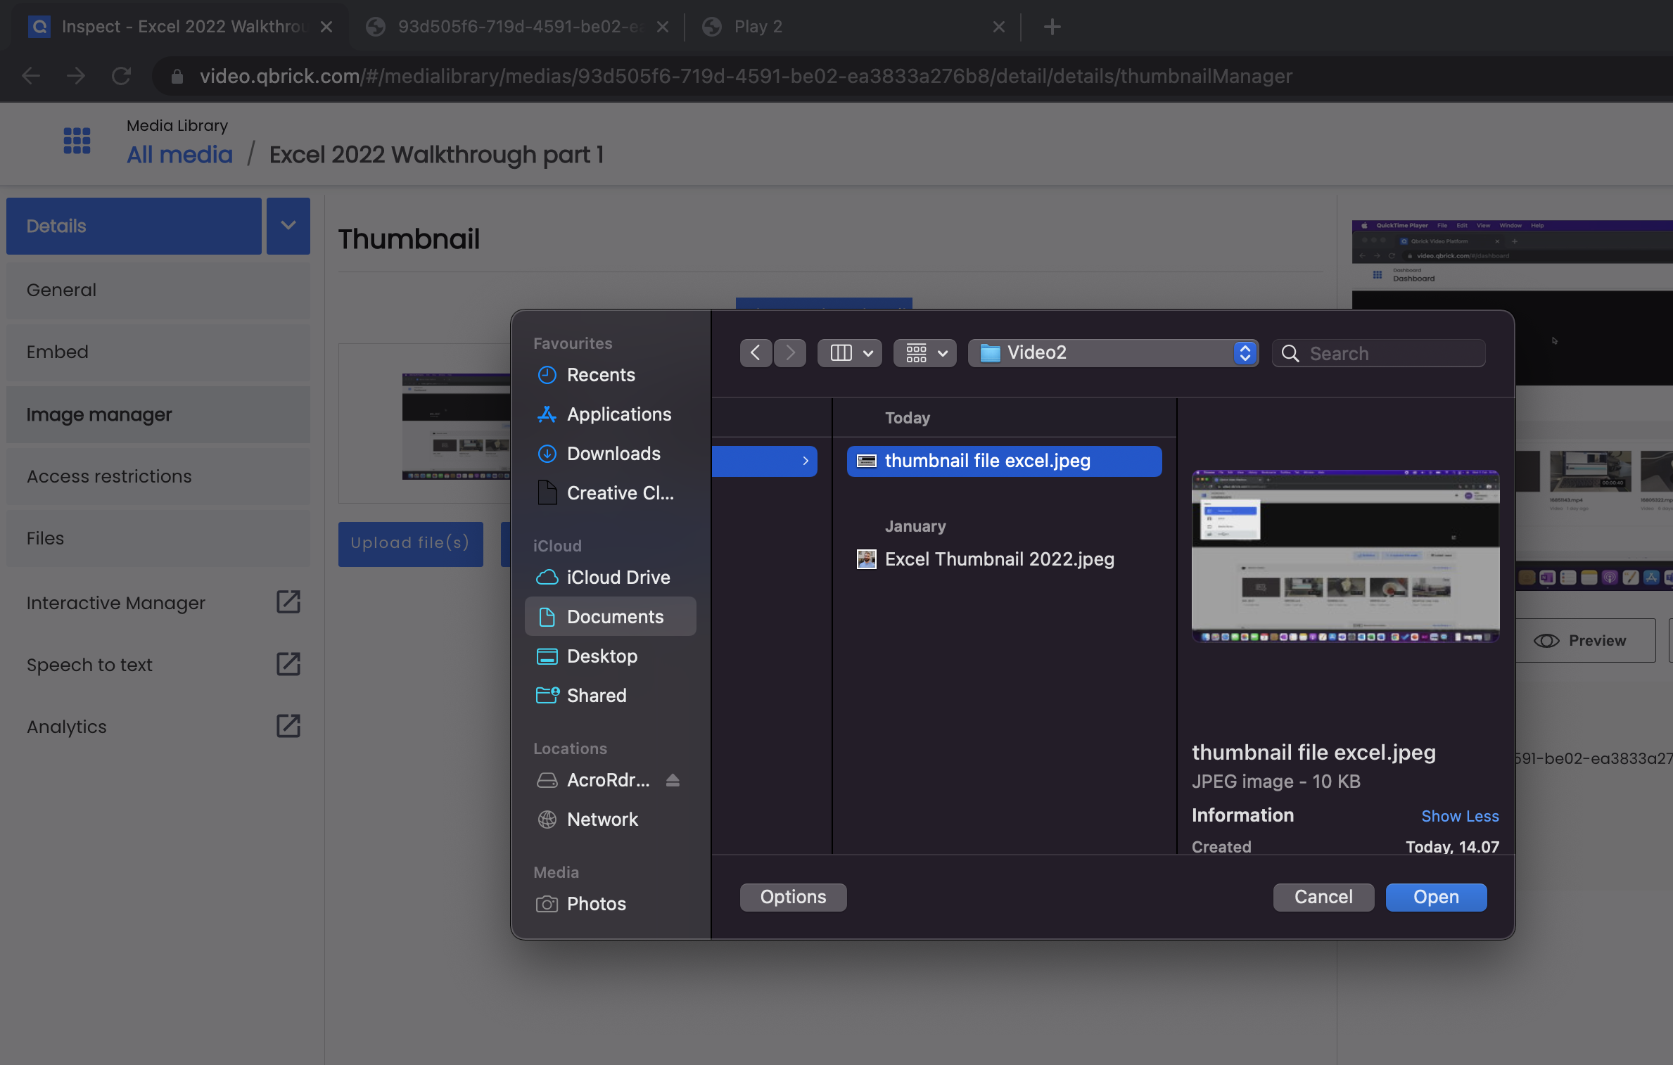The image size is (1673, 1065).
Task: Select Documents in sidebar
Action: pyautogui.click(x=610, y=617)
